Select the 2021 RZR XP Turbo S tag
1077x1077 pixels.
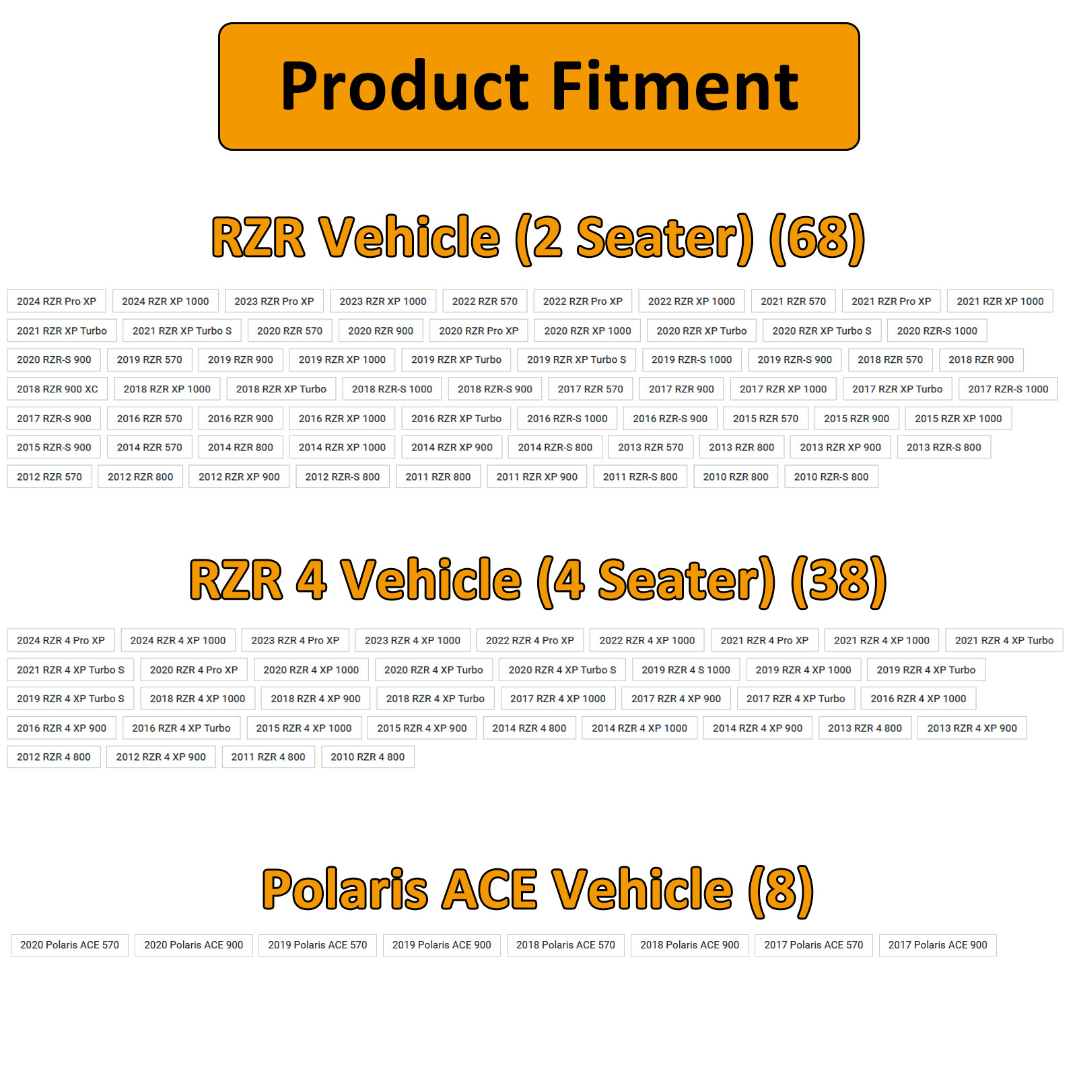coord(182,331)
